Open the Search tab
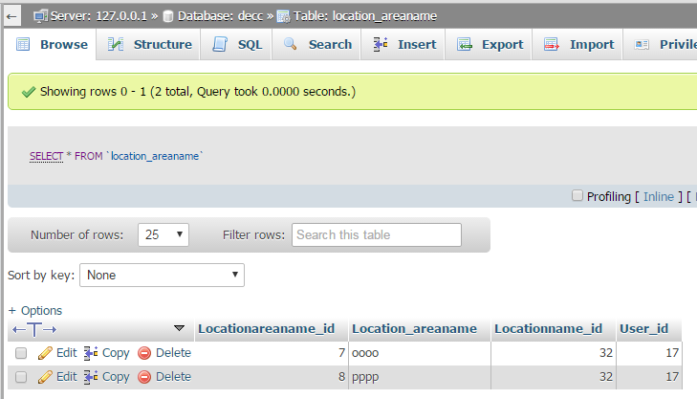The image size is (697, 399). (x=316, y=44)
